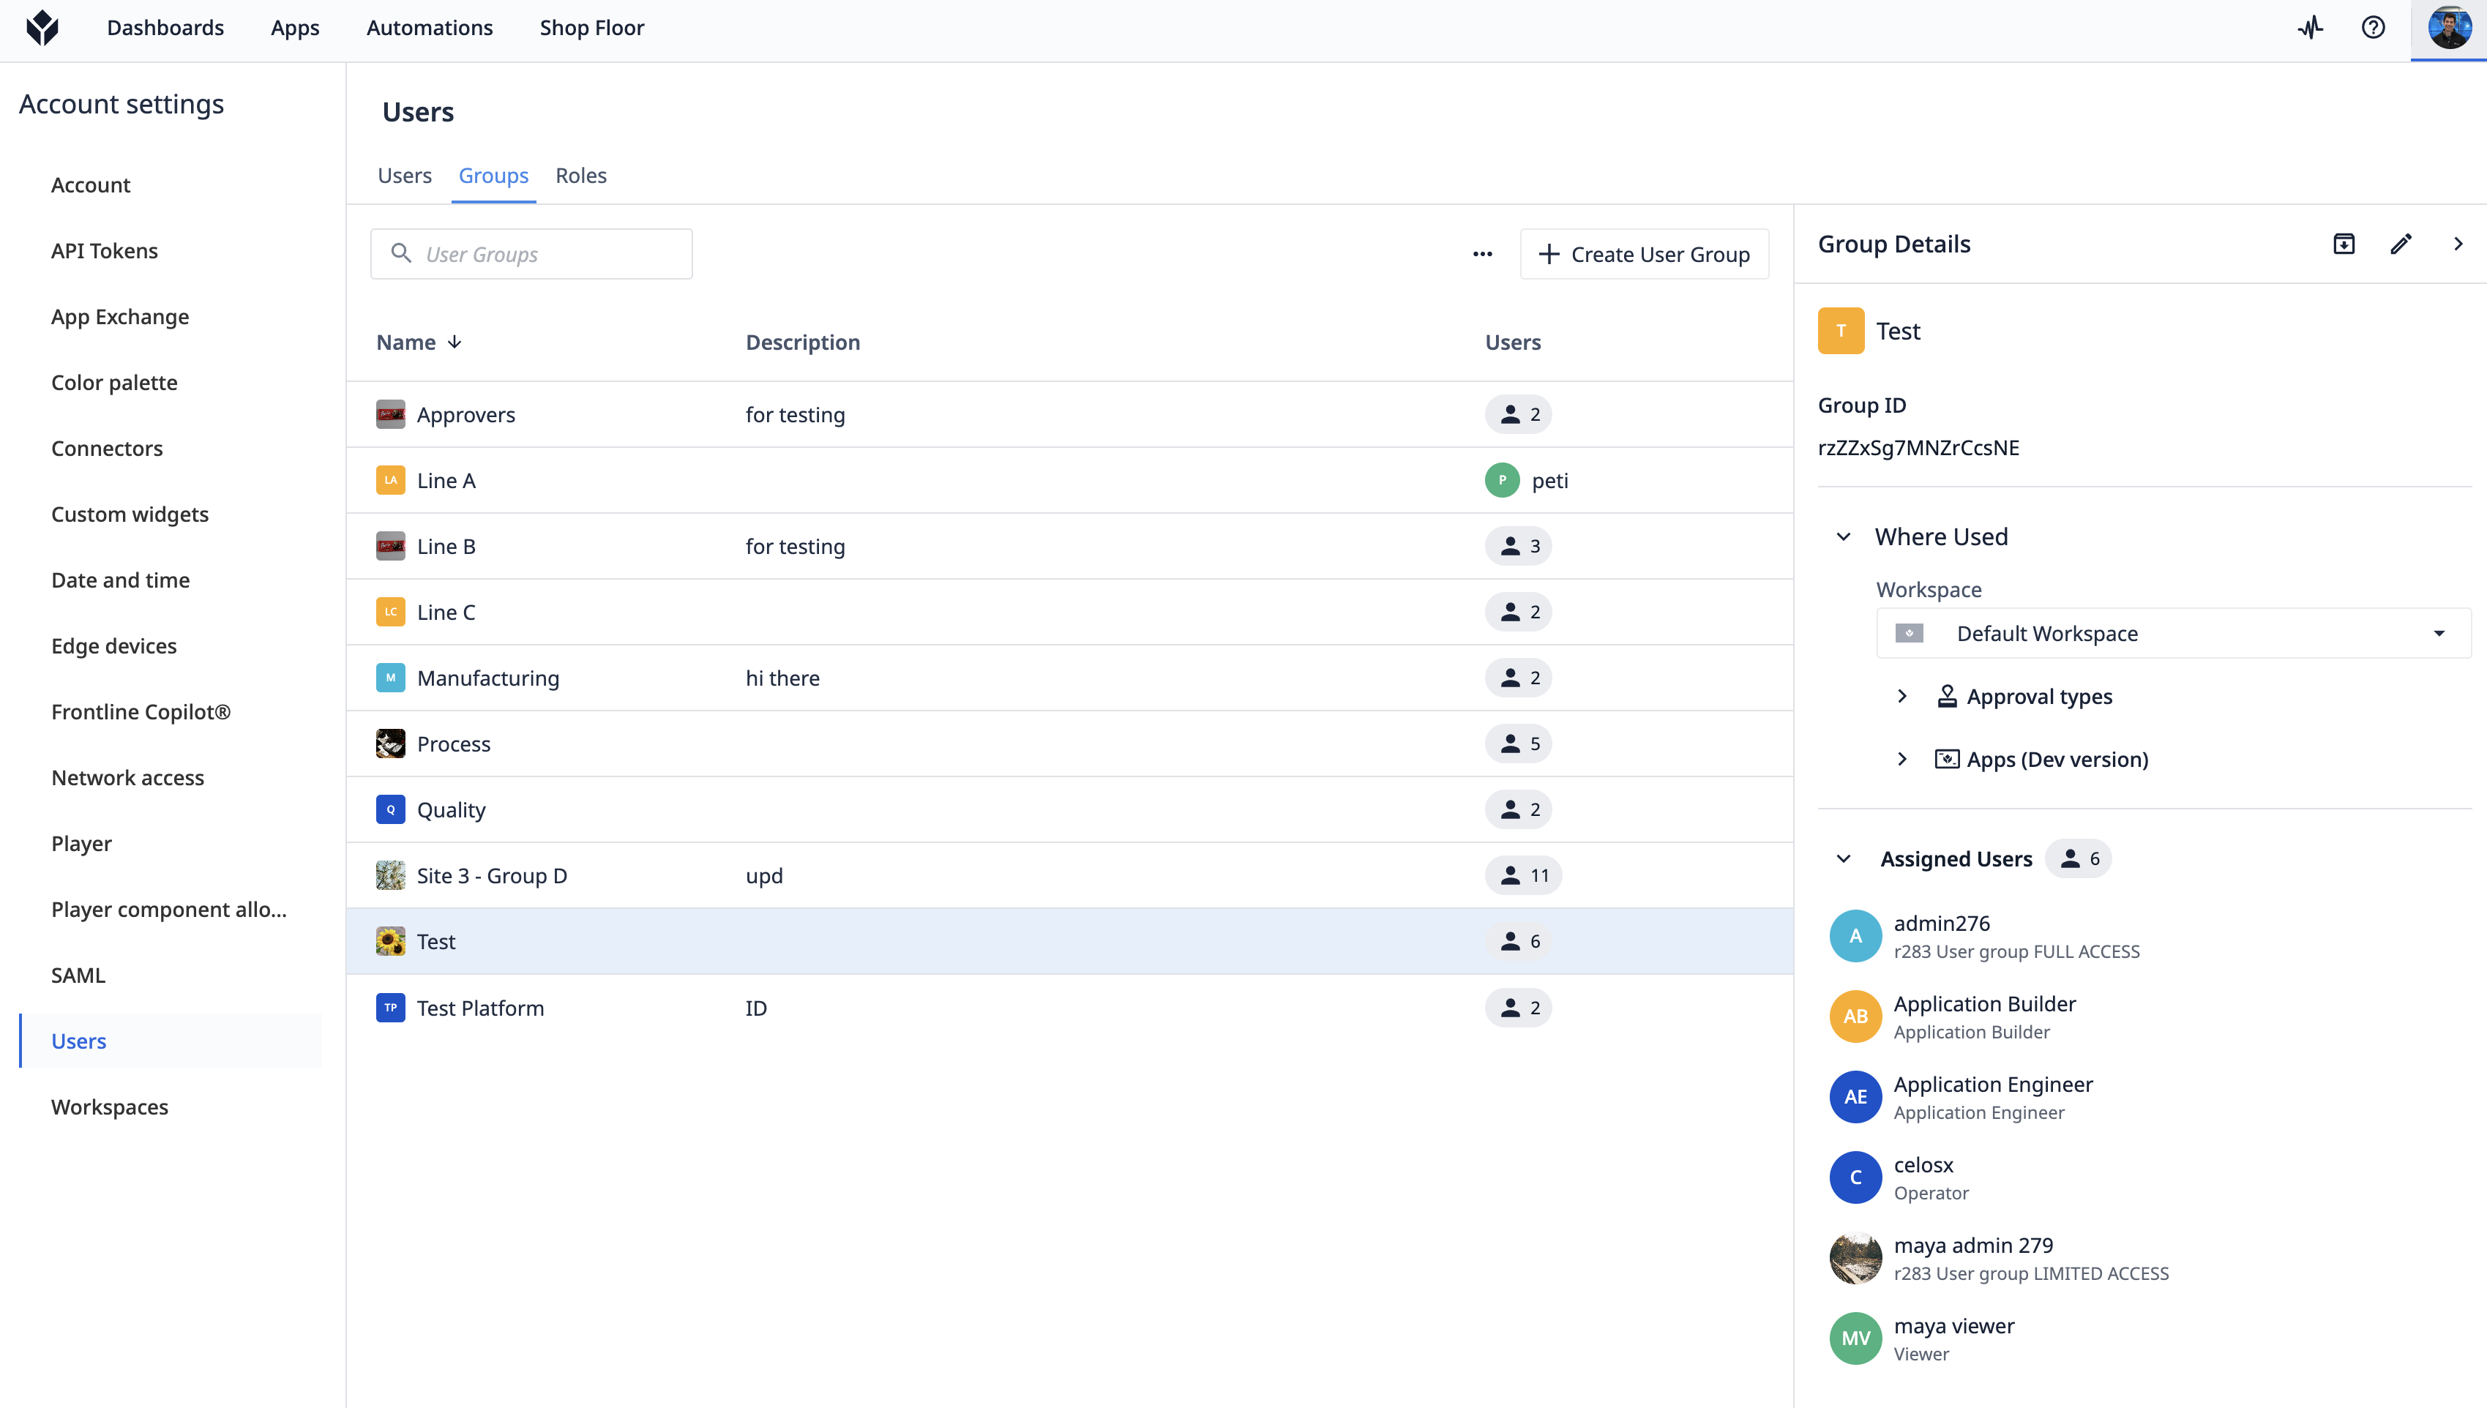The width and height of the screenshot is (2487, 1408).
Task: Open API Tokens settings
Action: (105, 250)
